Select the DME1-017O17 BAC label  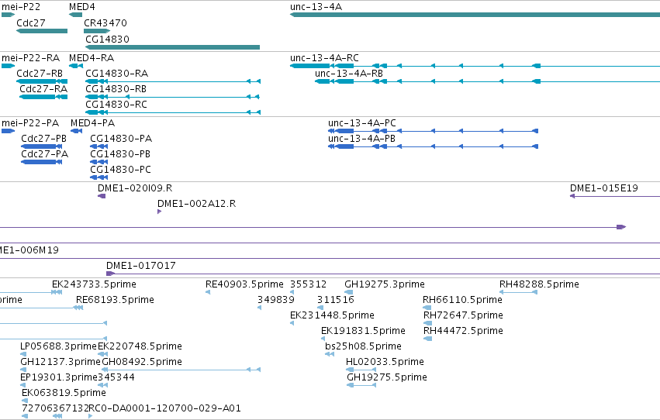141,265
